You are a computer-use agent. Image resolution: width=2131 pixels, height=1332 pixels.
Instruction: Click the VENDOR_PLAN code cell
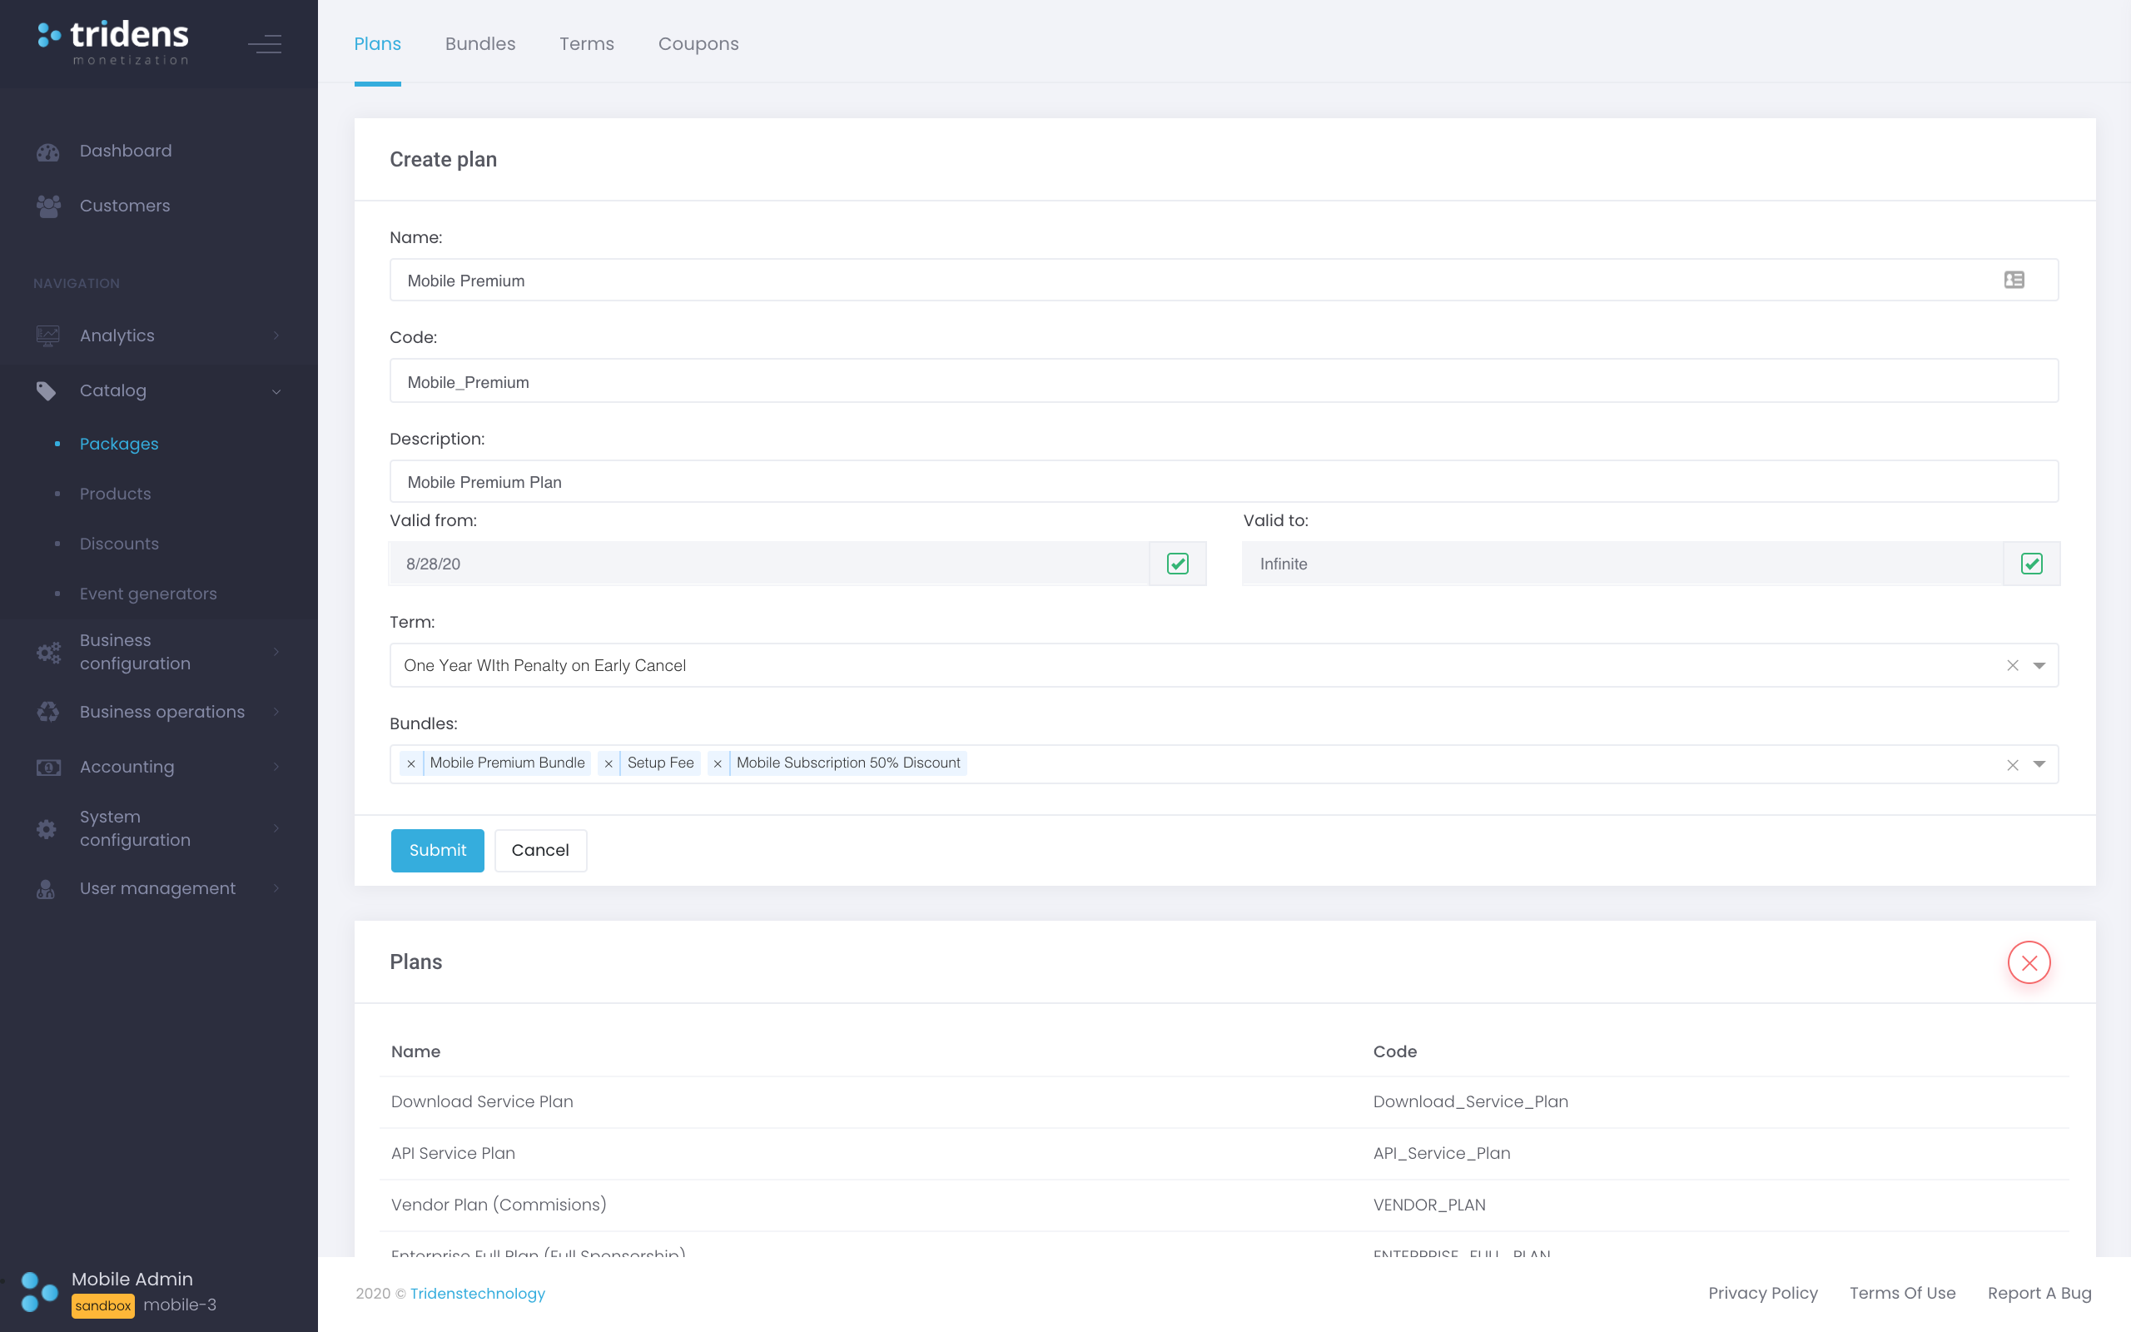(1429, 1205)
